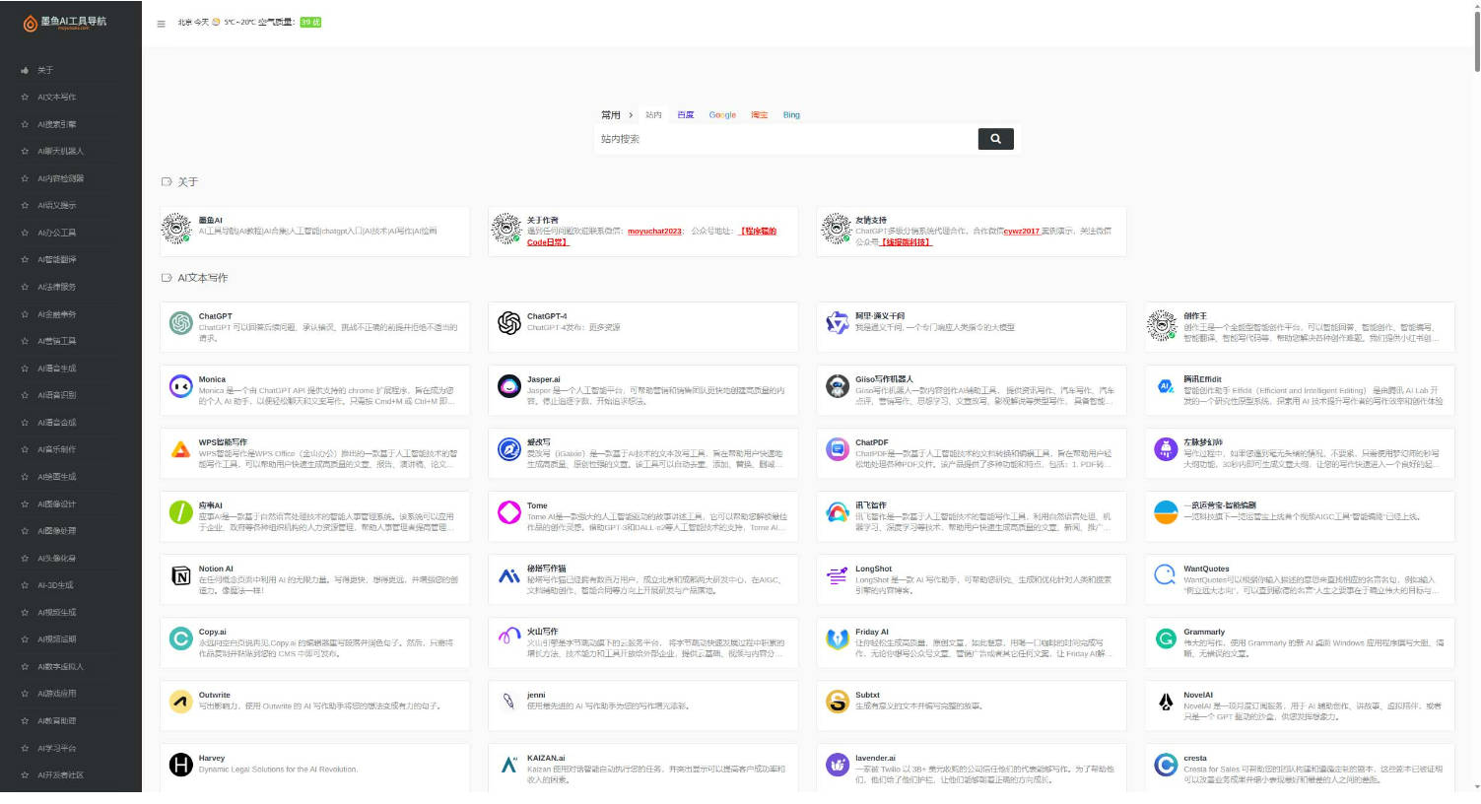
Task: Go to 关于 in the sidebar
Action: tap(45, 70)
